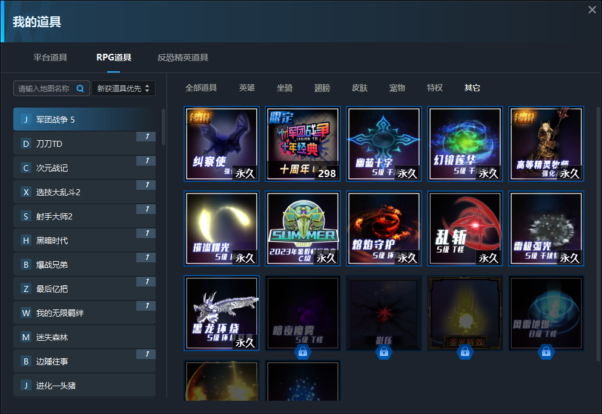Filter by 特权 category

tap(435, 88)
